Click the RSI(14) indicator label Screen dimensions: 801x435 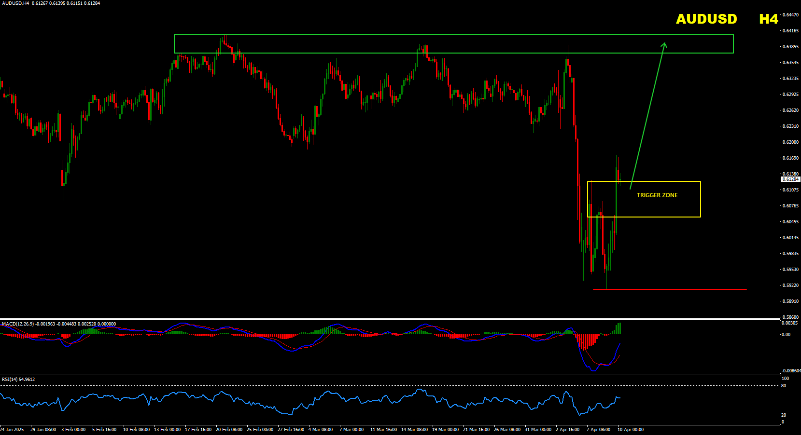tap(10, 380)
